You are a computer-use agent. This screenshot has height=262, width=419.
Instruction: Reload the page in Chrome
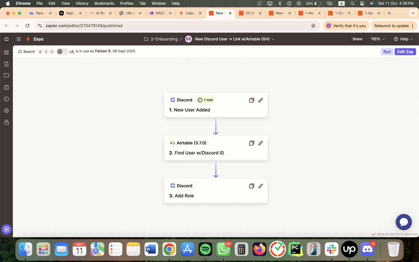27,26
